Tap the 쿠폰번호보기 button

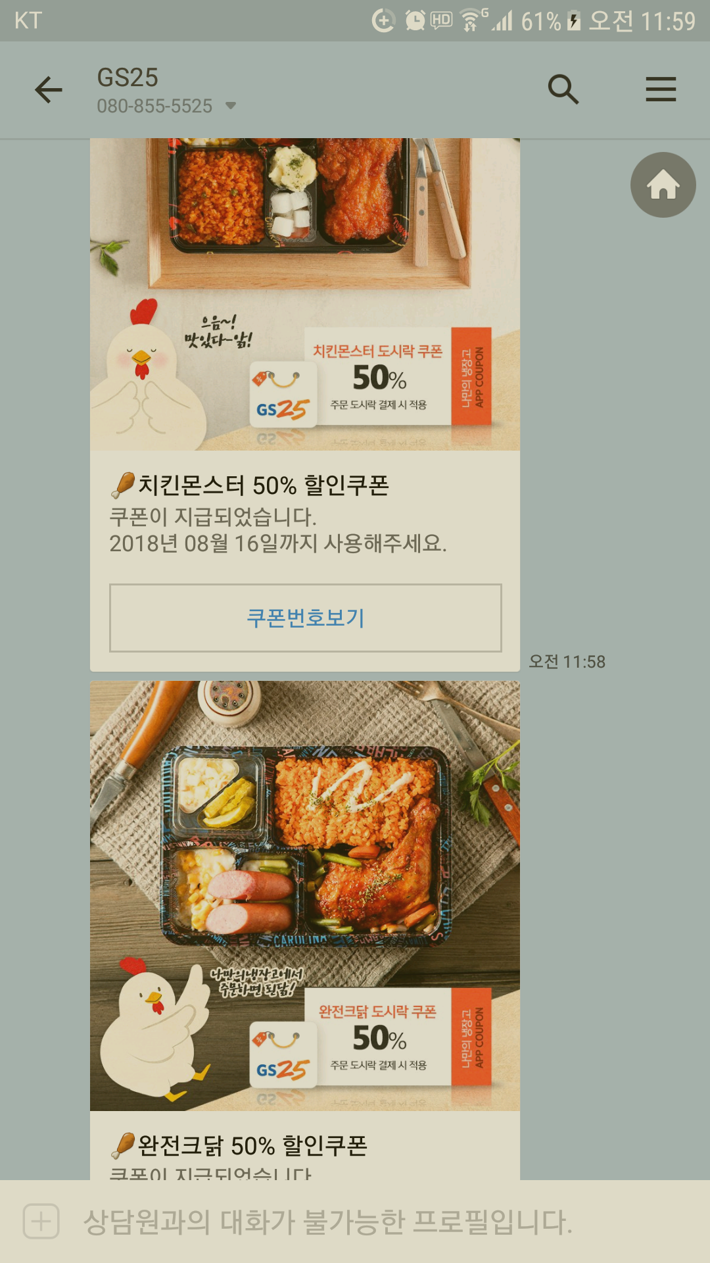click(306, 618)
